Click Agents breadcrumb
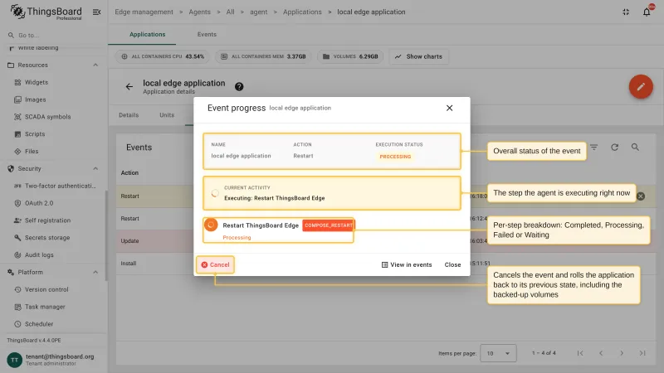This screenshot has width=664, height=373. 199,12
